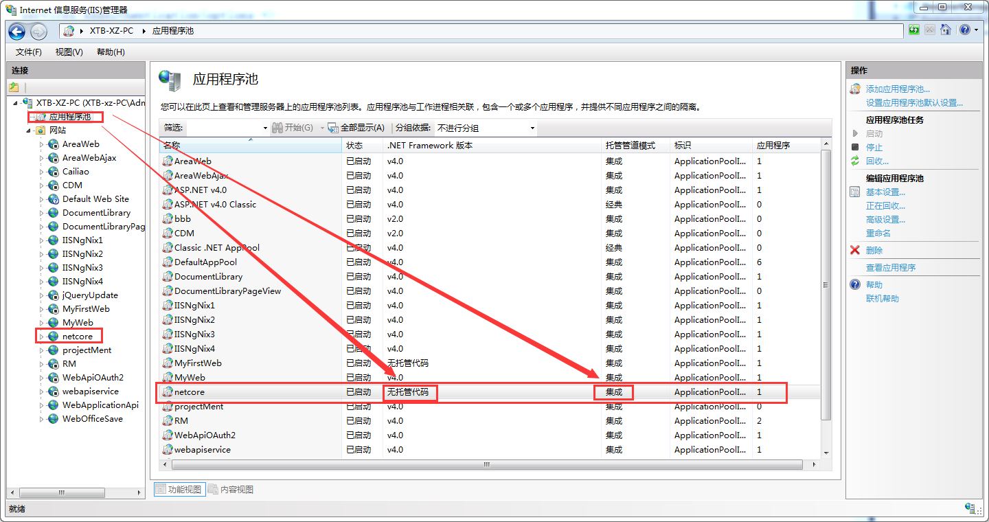Open the 文件(F) menu
989x522 pixels.
pos(29,52)
